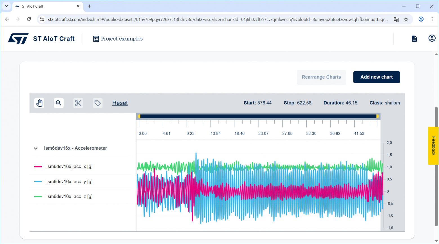Open the user account profile icon
The image size is (439, 244).
click(x=432, y=38)
